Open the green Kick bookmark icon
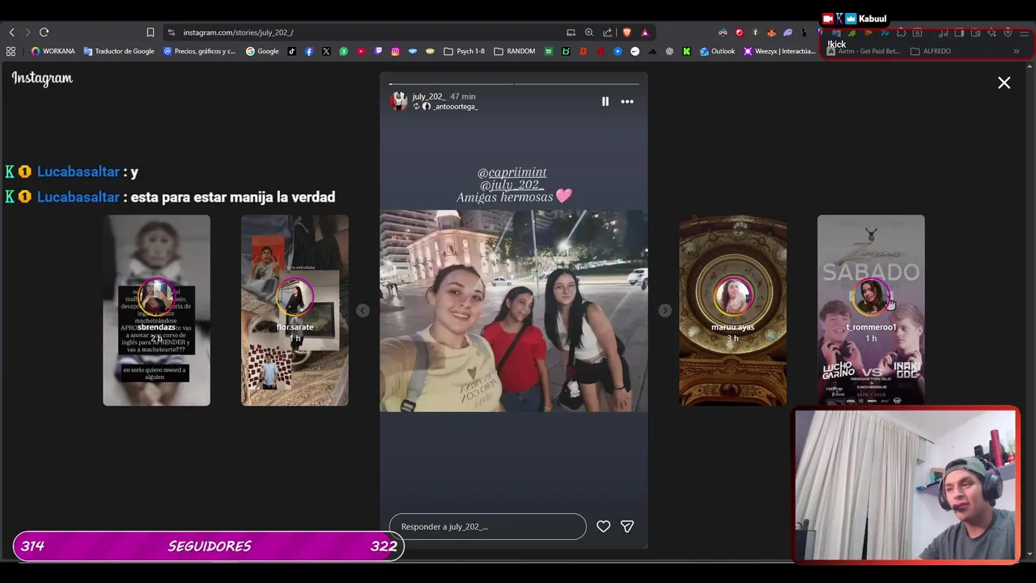Screen dimensions: 1036x583 [686, 51]
